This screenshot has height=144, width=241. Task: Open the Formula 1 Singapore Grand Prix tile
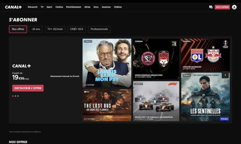coord(156,101)
